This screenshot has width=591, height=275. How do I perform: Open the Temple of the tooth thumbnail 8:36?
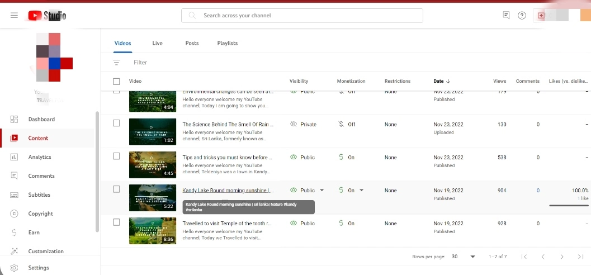coord(152,230)
